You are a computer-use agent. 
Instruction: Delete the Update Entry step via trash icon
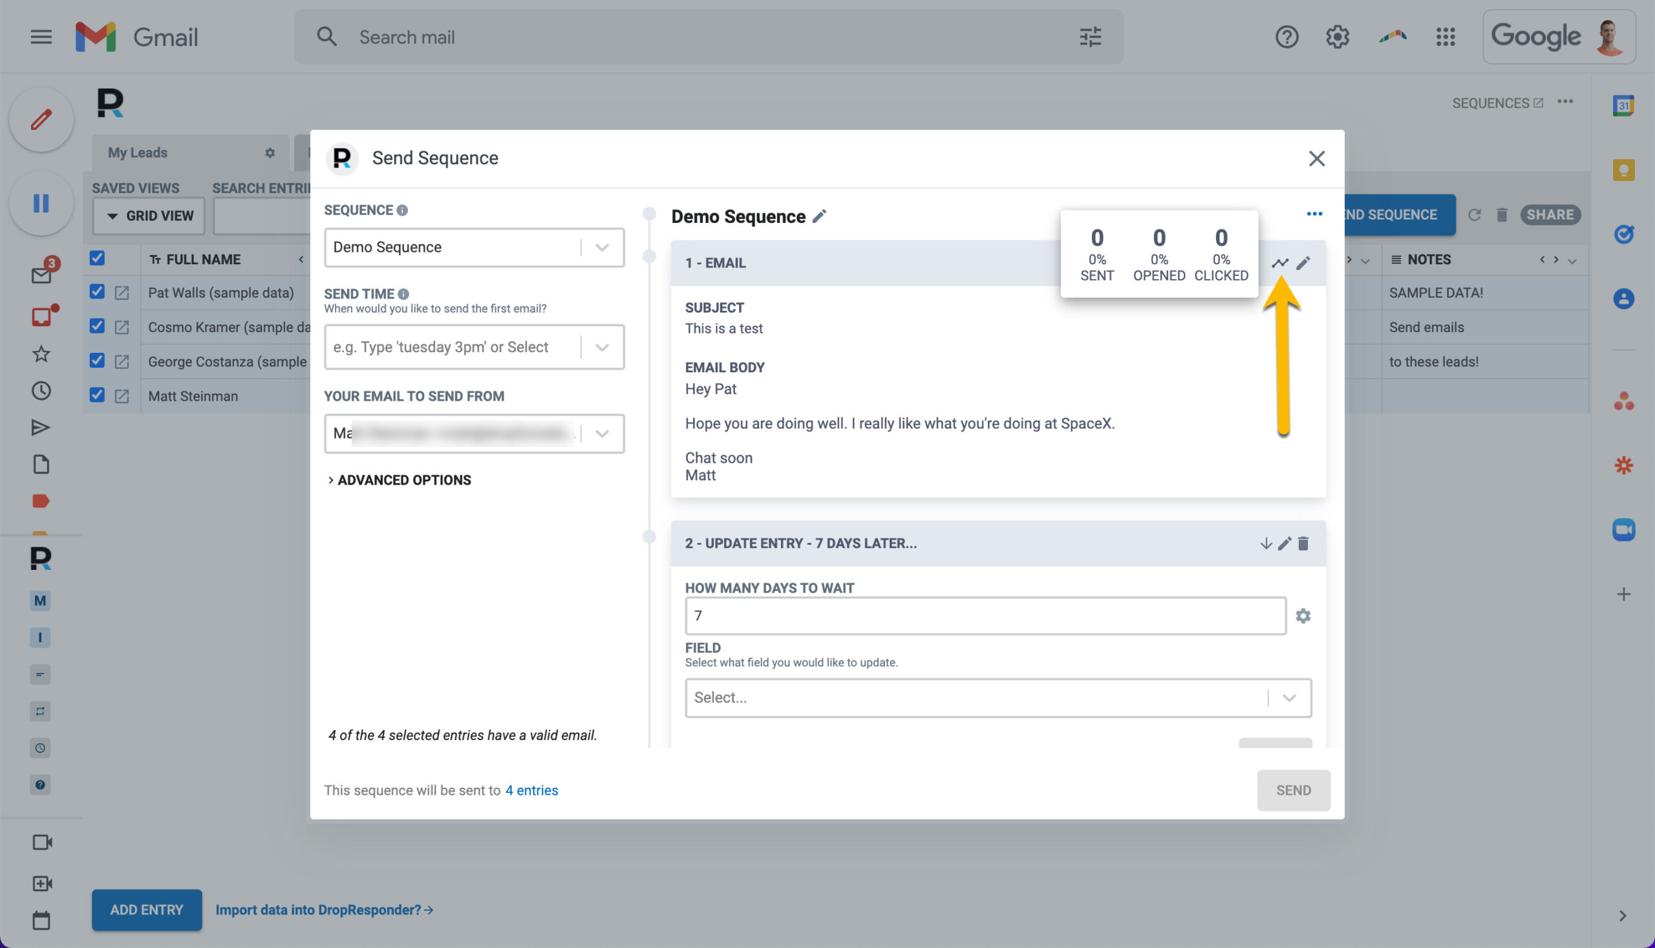coord(1303,543)
